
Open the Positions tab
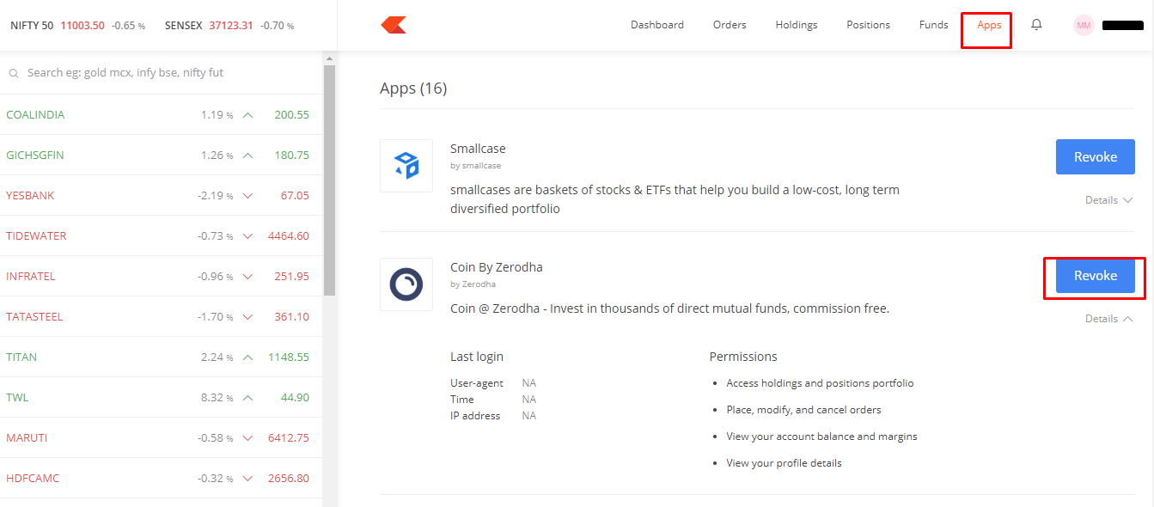click(x=868, y=25)
